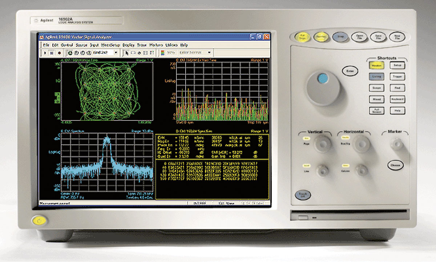Image resolution: width=436 pixels, height=262 pixels.
Task: Select the Mixed shortcut key
Action: tap(376, 99)
